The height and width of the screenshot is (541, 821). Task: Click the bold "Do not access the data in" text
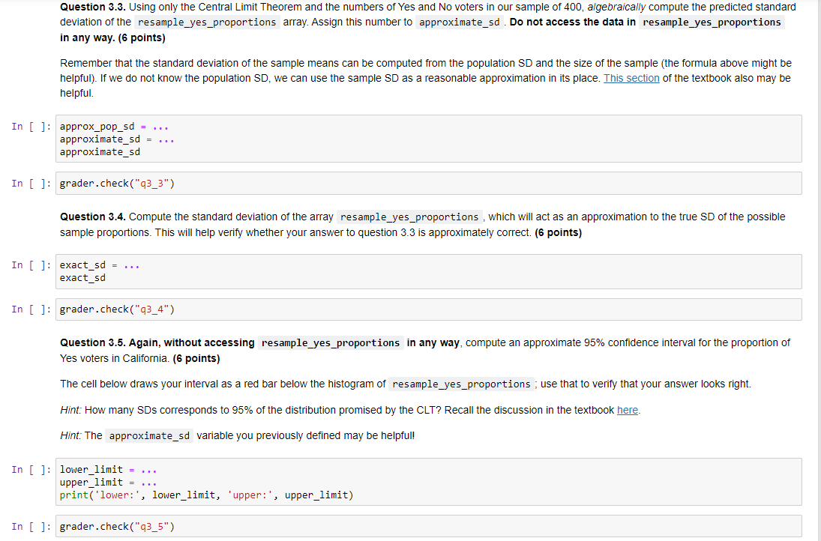tap(573, 22)
